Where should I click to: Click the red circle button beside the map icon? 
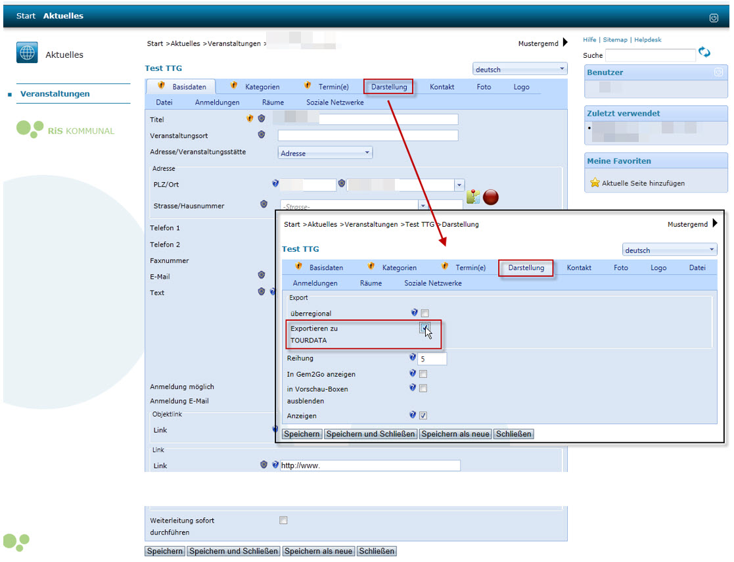point(491,197)
